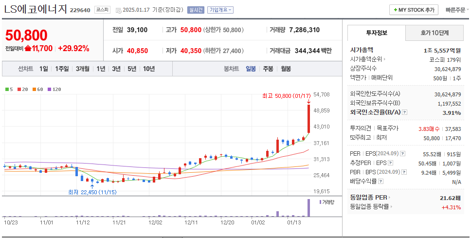
Task: Click the 실시간 real-time badge
Action: 196,10
